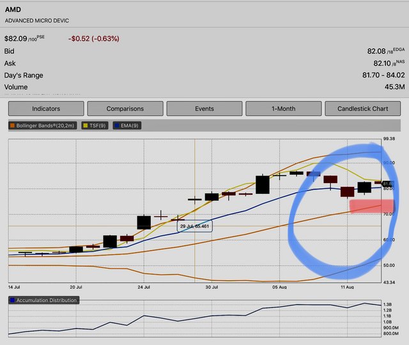
Task: Click the Ask row label
Action: coord(10,63)
